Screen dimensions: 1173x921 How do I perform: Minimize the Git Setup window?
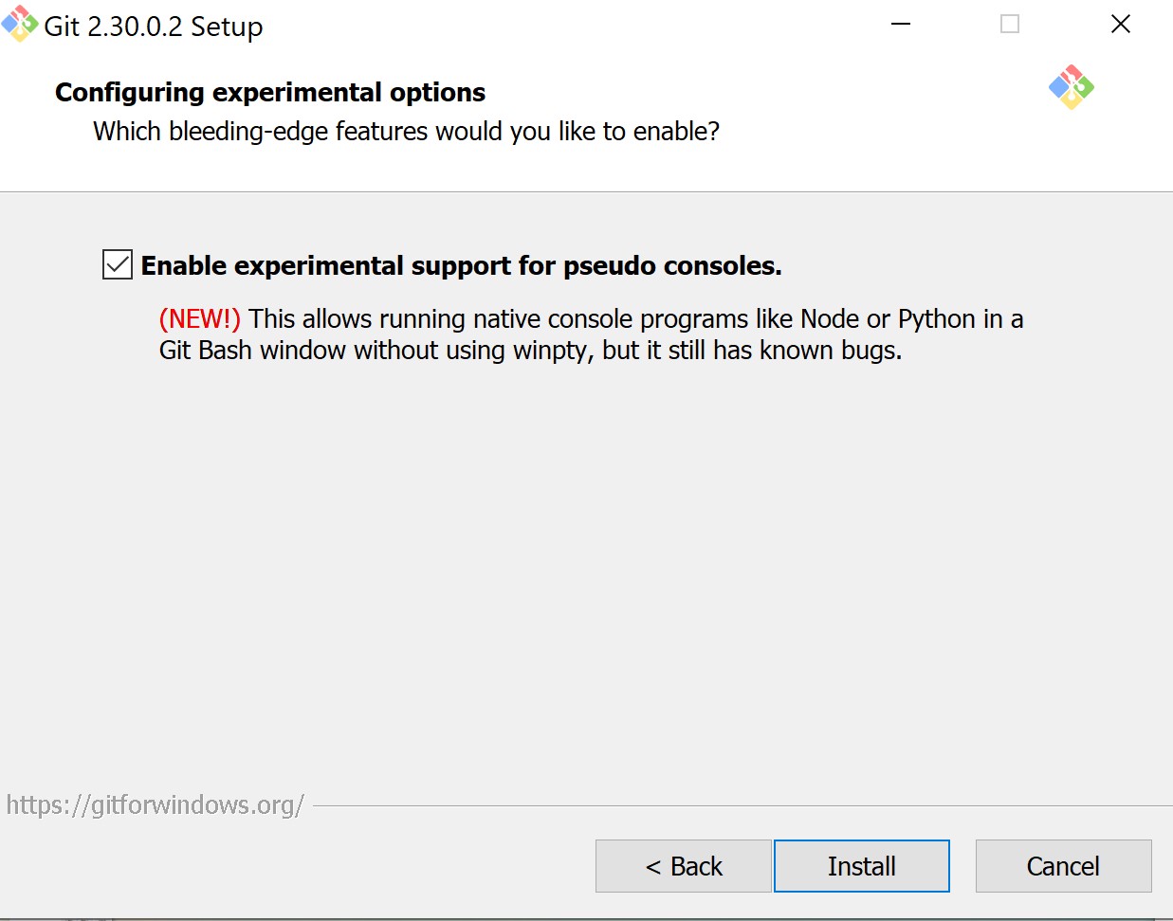(901, 24)
